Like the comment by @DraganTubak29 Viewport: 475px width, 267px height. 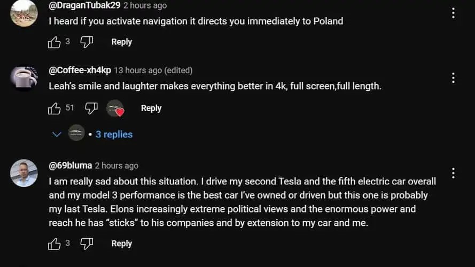click(x=54, y=42)
